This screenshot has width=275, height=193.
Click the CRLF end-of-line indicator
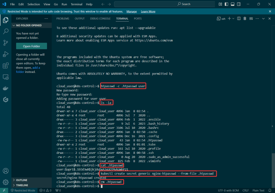[245, 190]
